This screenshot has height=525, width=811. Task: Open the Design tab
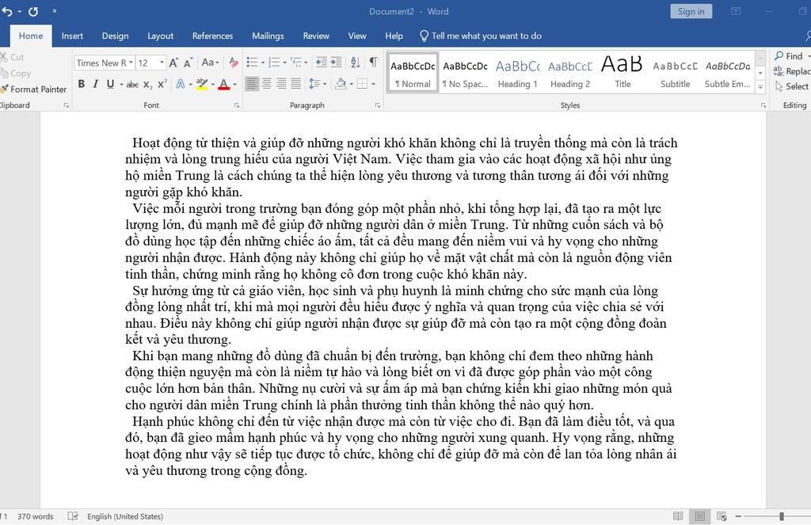point(115,36)
